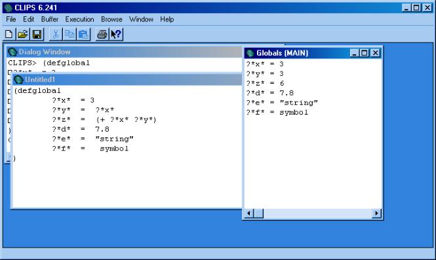Click the Globals (MAIN) window icon
Image resolution: width=436 pixels, height=260 pixels.
tap(250, 53)
